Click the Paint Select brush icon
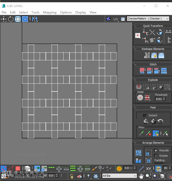 point(94,169)
